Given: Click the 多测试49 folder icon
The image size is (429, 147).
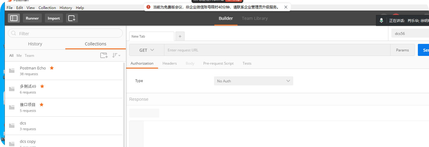Looking at the screenshot, I should 12,89.
